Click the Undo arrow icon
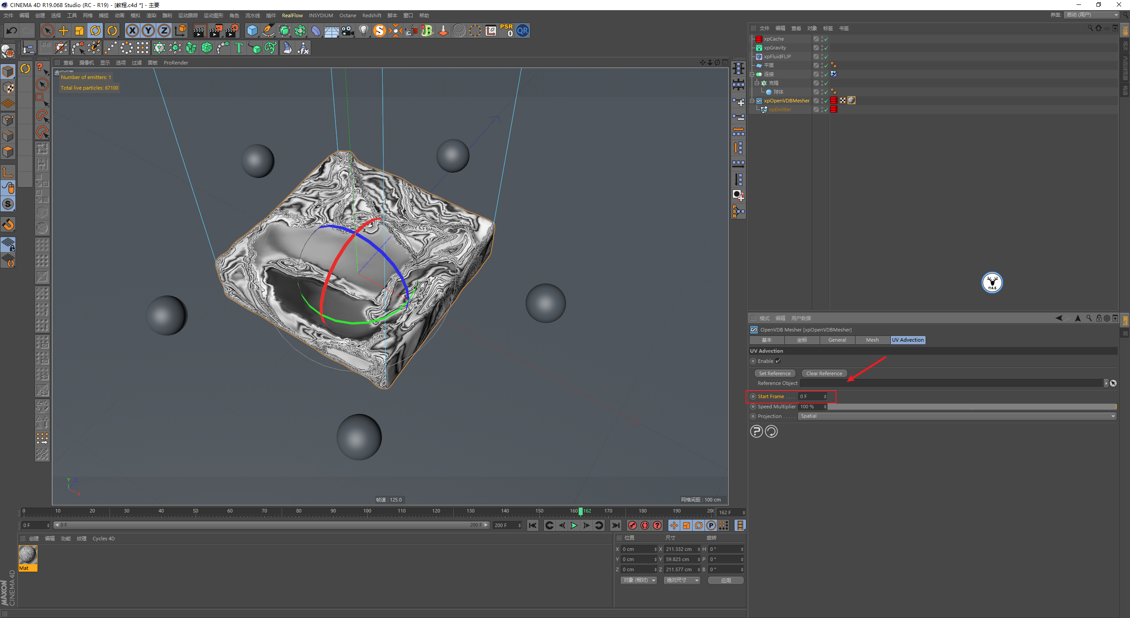The image size is (1130, 618). (x=12, y=30)
